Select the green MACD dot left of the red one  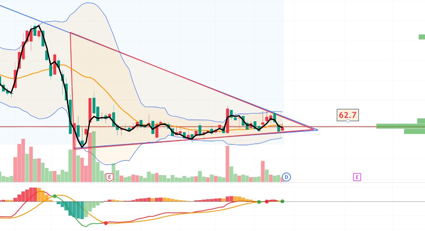point(259,202)
